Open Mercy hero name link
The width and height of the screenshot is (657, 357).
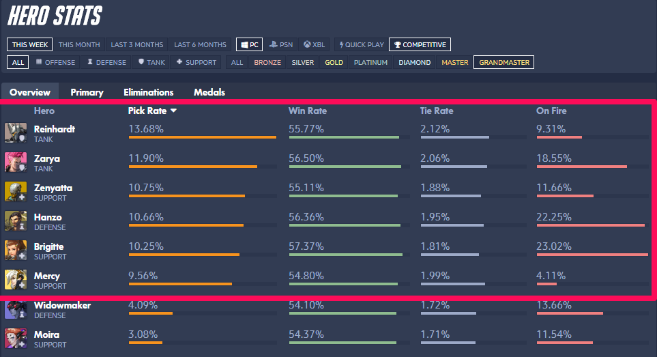[46, 276]
